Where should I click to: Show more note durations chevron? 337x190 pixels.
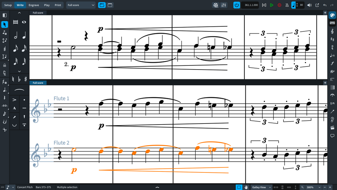click(x=19, y=71)
